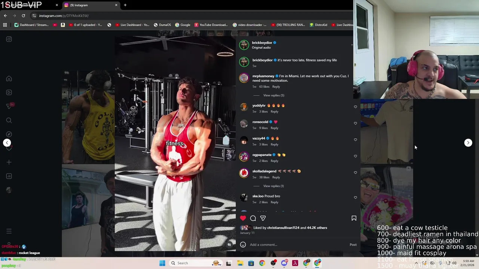The image size is (479, 269).
Task: Switch to the first browser tab
Action: pos(30,5)
